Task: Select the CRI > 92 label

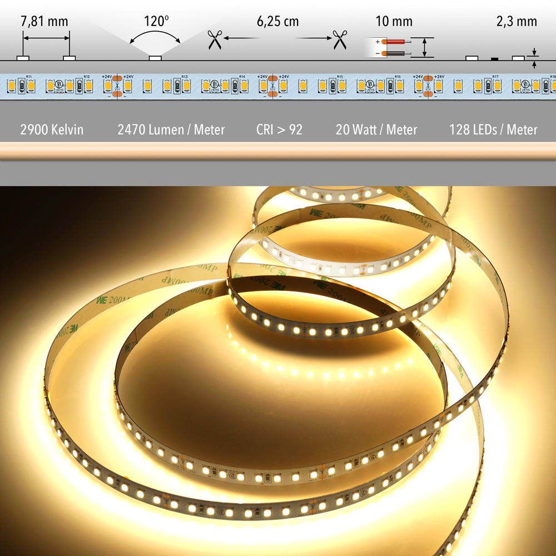Action: (279, 130)
